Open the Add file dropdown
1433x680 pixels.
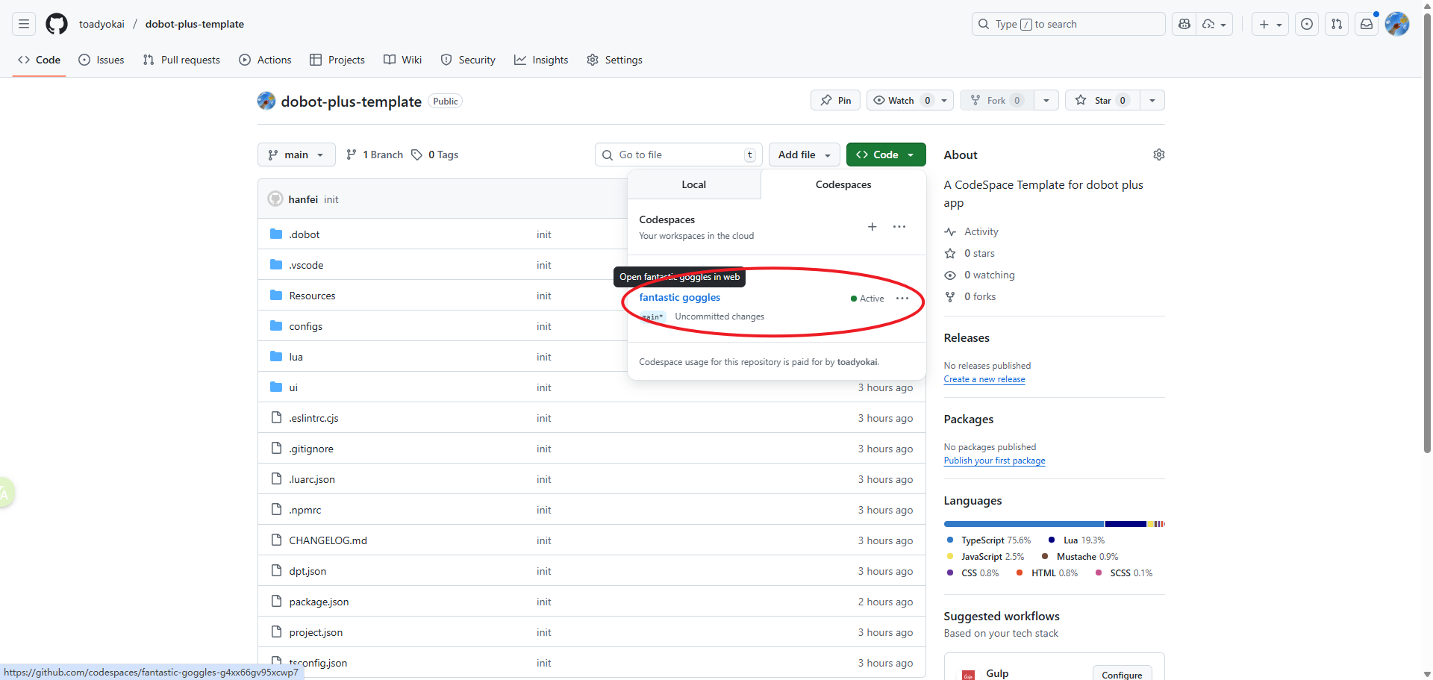(x=804, y=155)
